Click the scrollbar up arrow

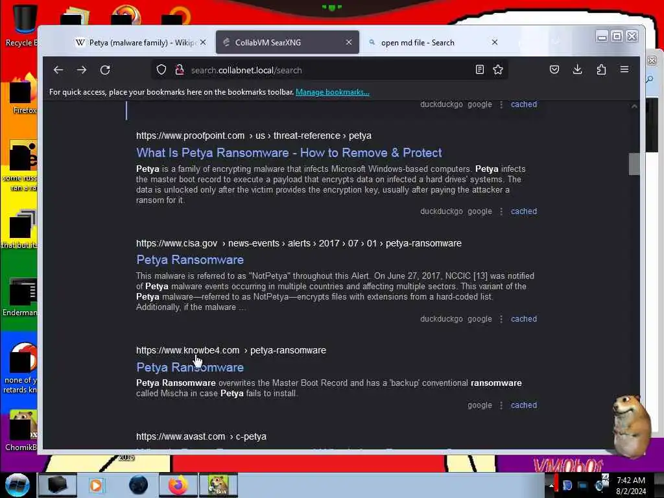coord(634,106)
